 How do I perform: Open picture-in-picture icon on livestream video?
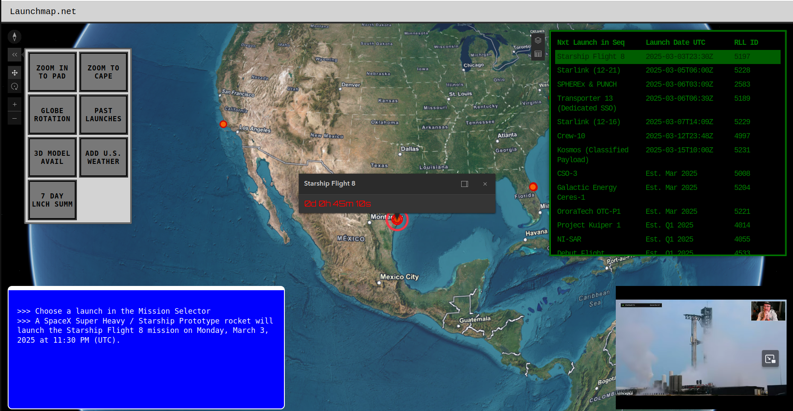click(x=770, y=359)
